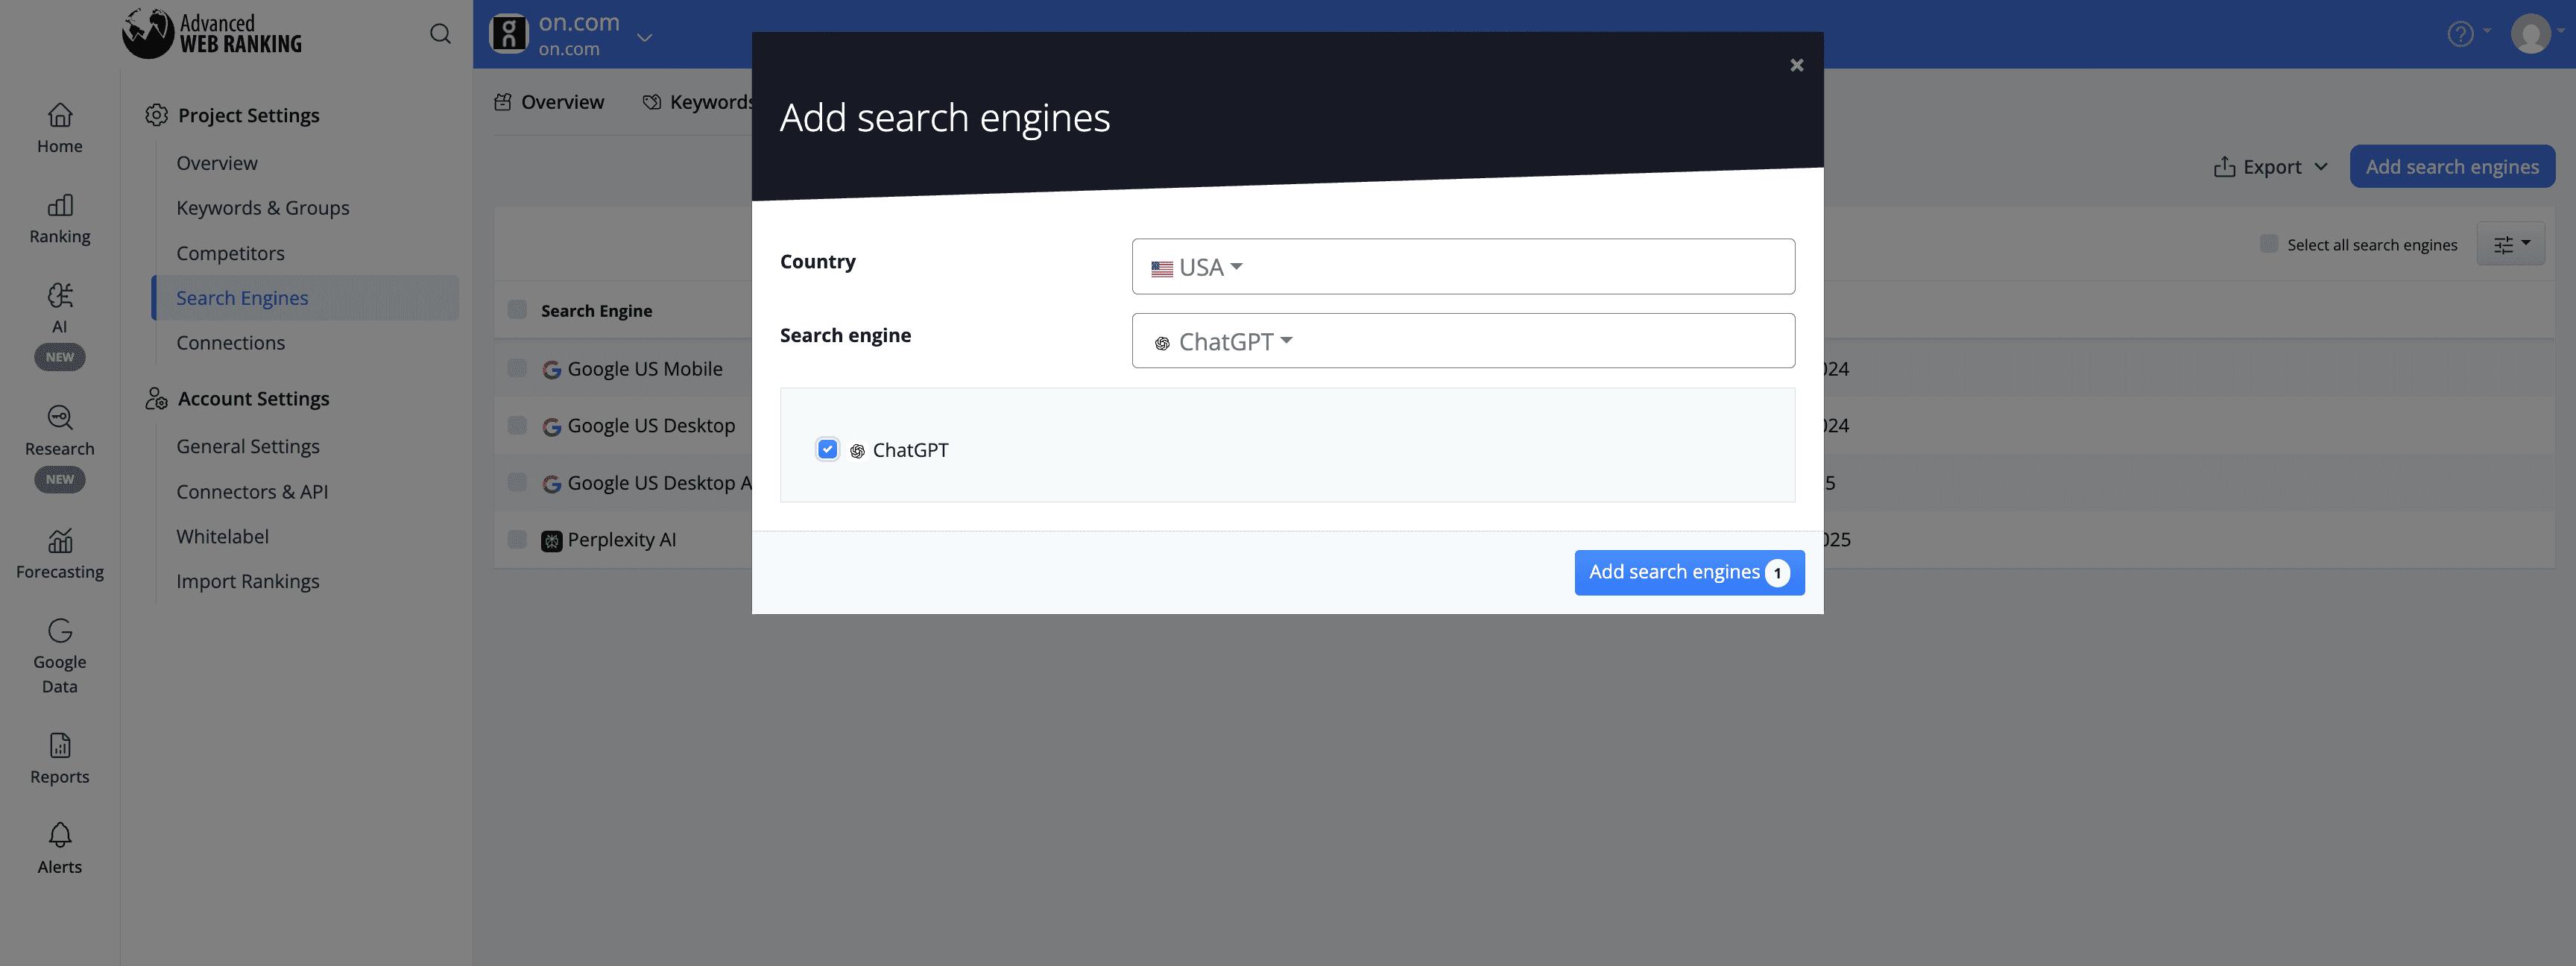Check the Search Engine header checkbox
The height and width of the screenshot is (966, 2576).
click(517, 309)
